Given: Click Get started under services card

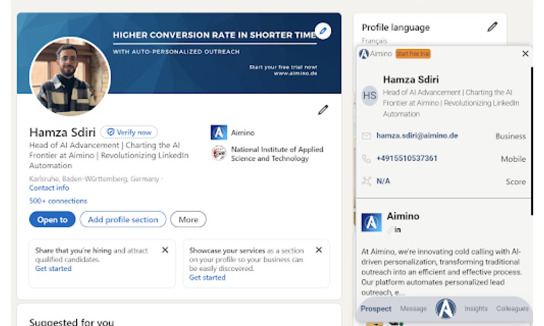Looking at the screenshot, I should pos(207,278).
